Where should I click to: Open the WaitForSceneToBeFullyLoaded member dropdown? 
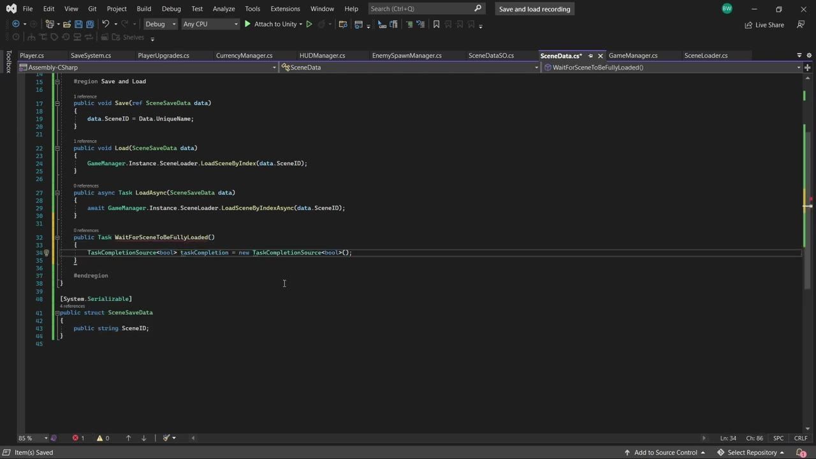(673, 68)
